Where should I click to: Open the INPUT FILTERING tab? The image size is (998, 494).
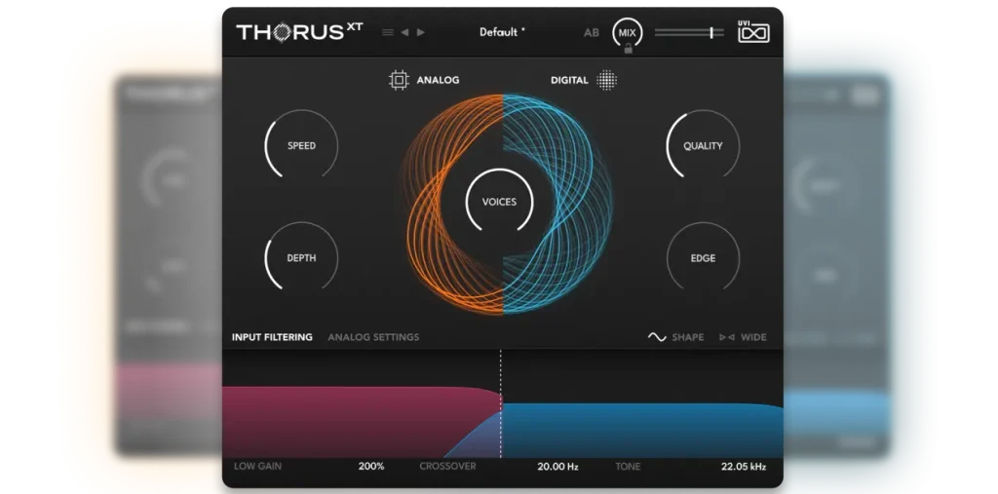(272, 337)
